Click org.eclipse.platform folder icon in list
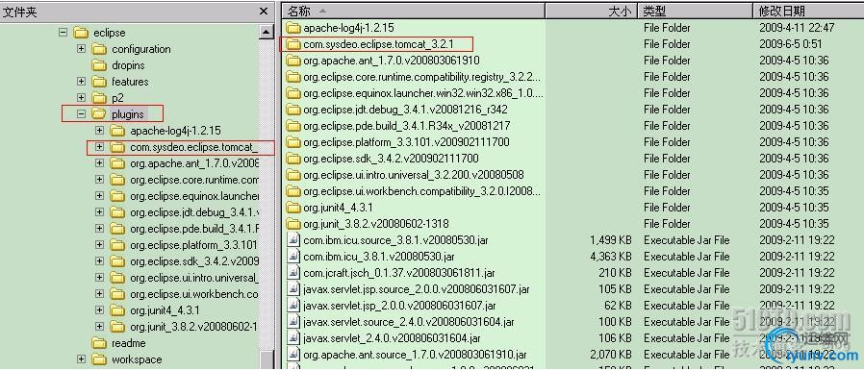Image resolution: width=864 pixels, height=371 pixels. tap(293, 142)
